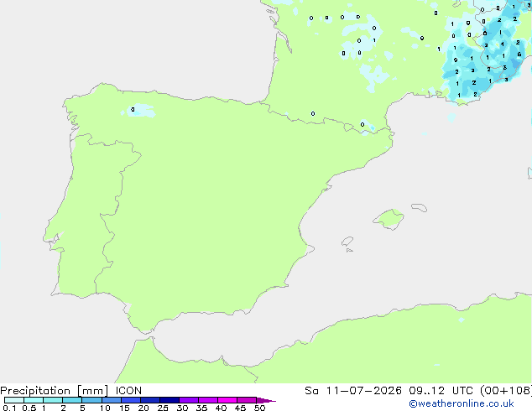
Task: Click the "50" legend scale label
Action: pyautogui.click(x=259, y=408)
